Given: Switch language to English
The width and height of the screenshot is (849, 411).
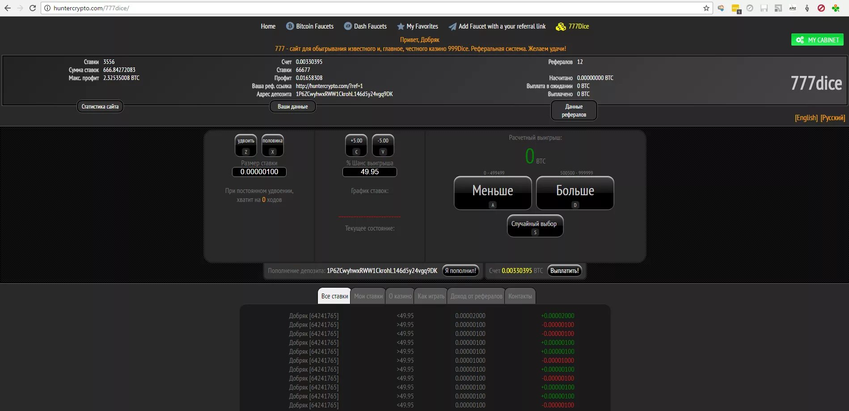Looking at the screenshot, I should click(806, 118).
